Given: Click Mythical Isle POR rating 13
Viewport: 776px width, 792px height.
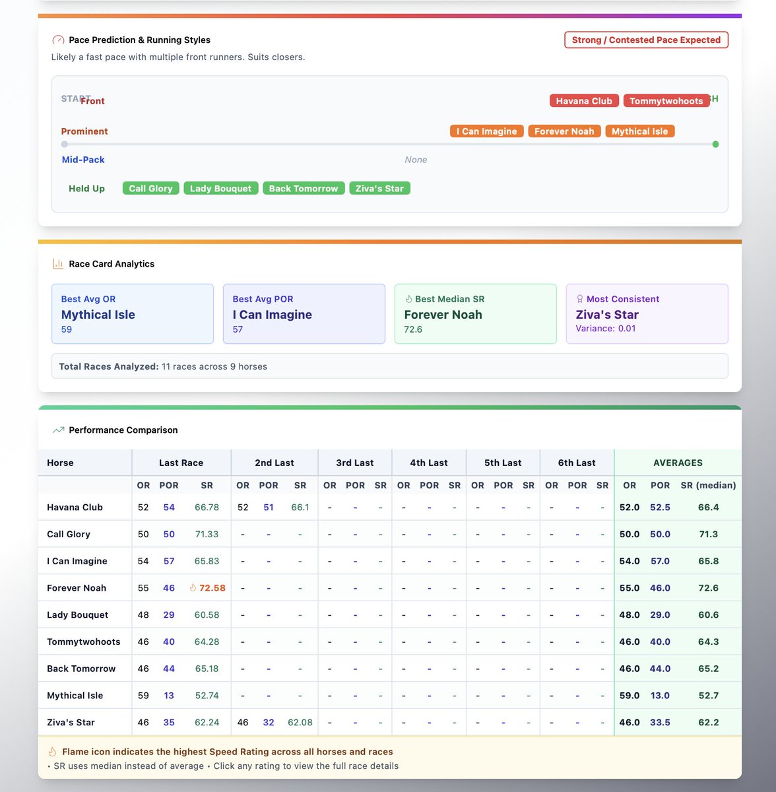Looking at the screenshot, I should click(x=169, y=696).
